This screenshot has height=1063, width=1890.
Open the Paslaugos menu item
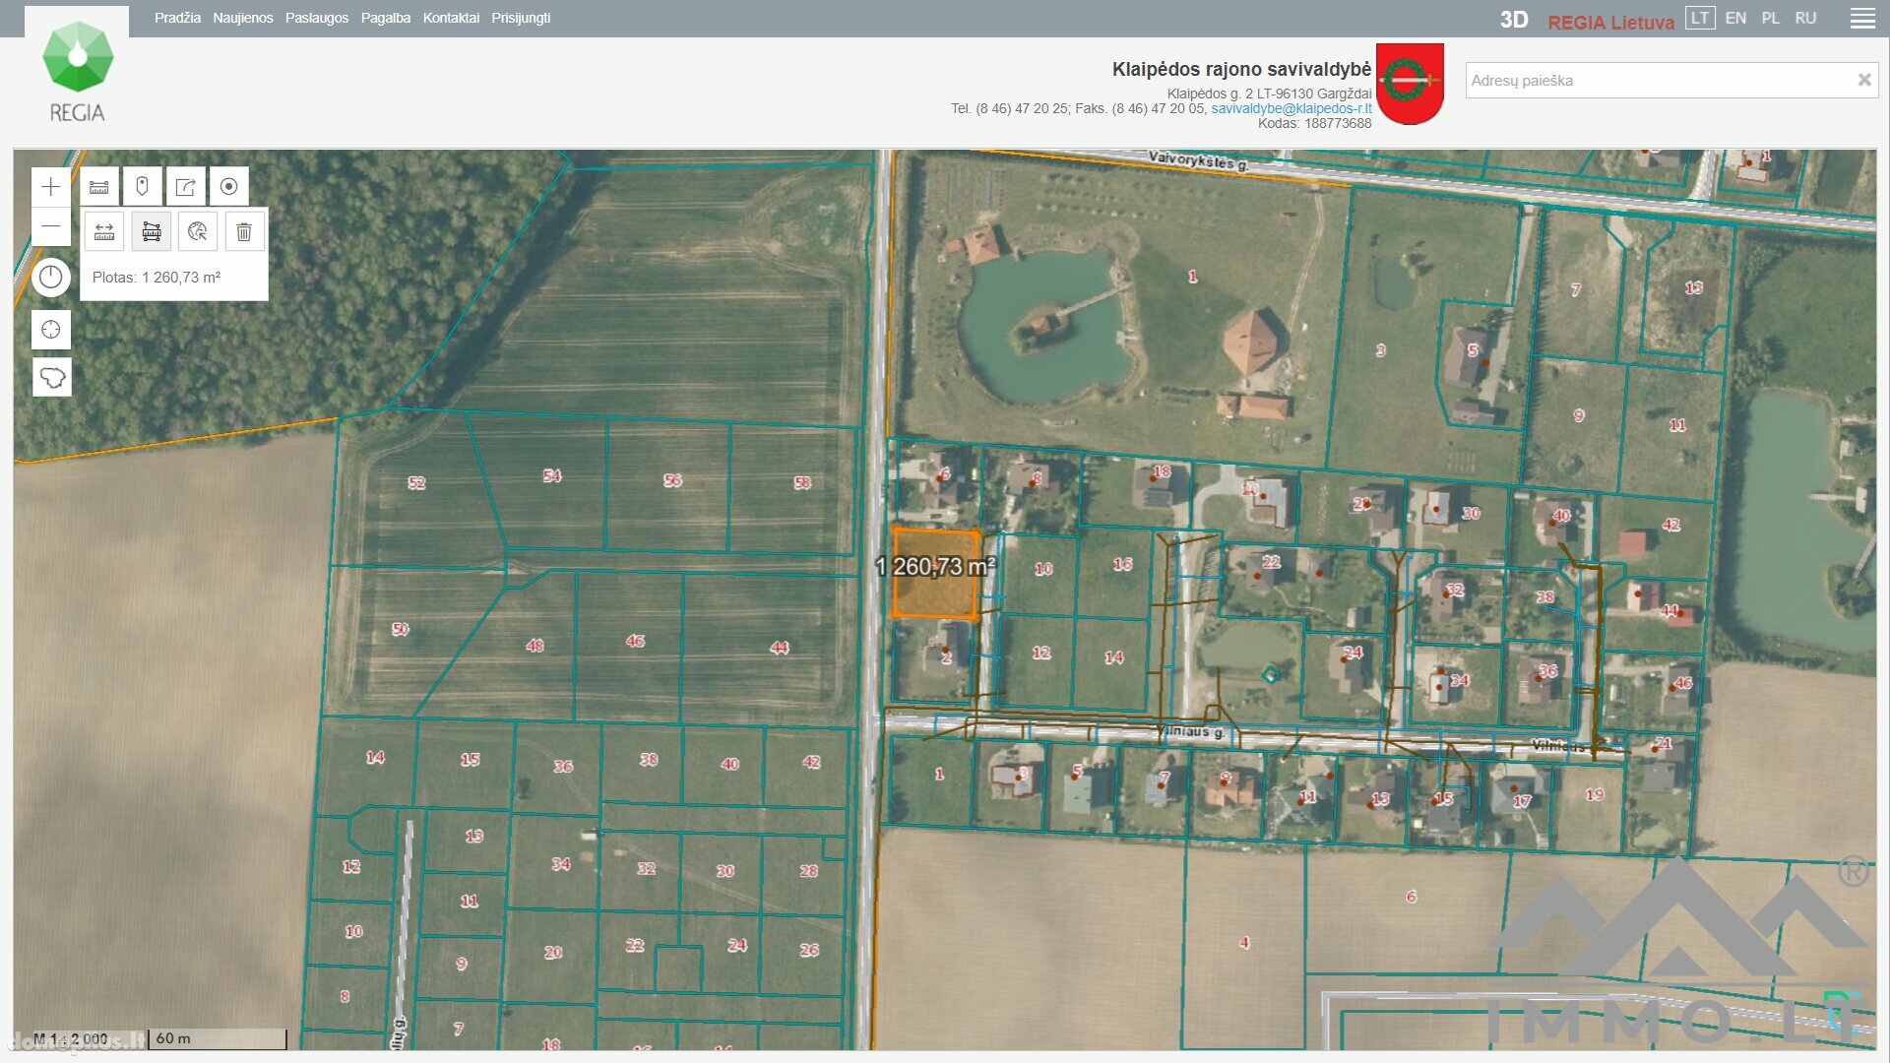pos(317,18)
